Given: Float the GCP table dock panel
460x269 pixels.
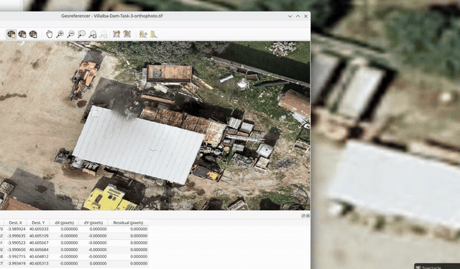Looking at the screenshot, I should (303, 216).
